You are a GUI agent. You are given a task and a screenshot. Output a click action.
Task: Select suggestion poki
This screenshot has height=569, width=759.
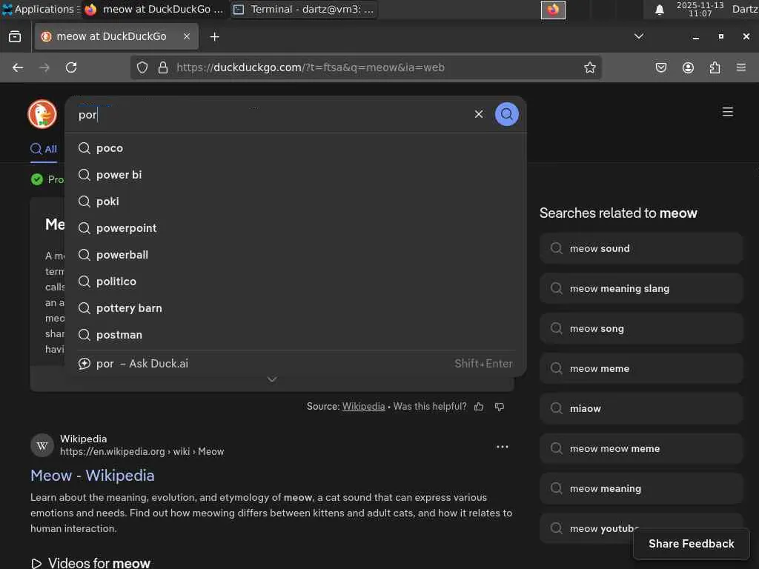(295, 202)
